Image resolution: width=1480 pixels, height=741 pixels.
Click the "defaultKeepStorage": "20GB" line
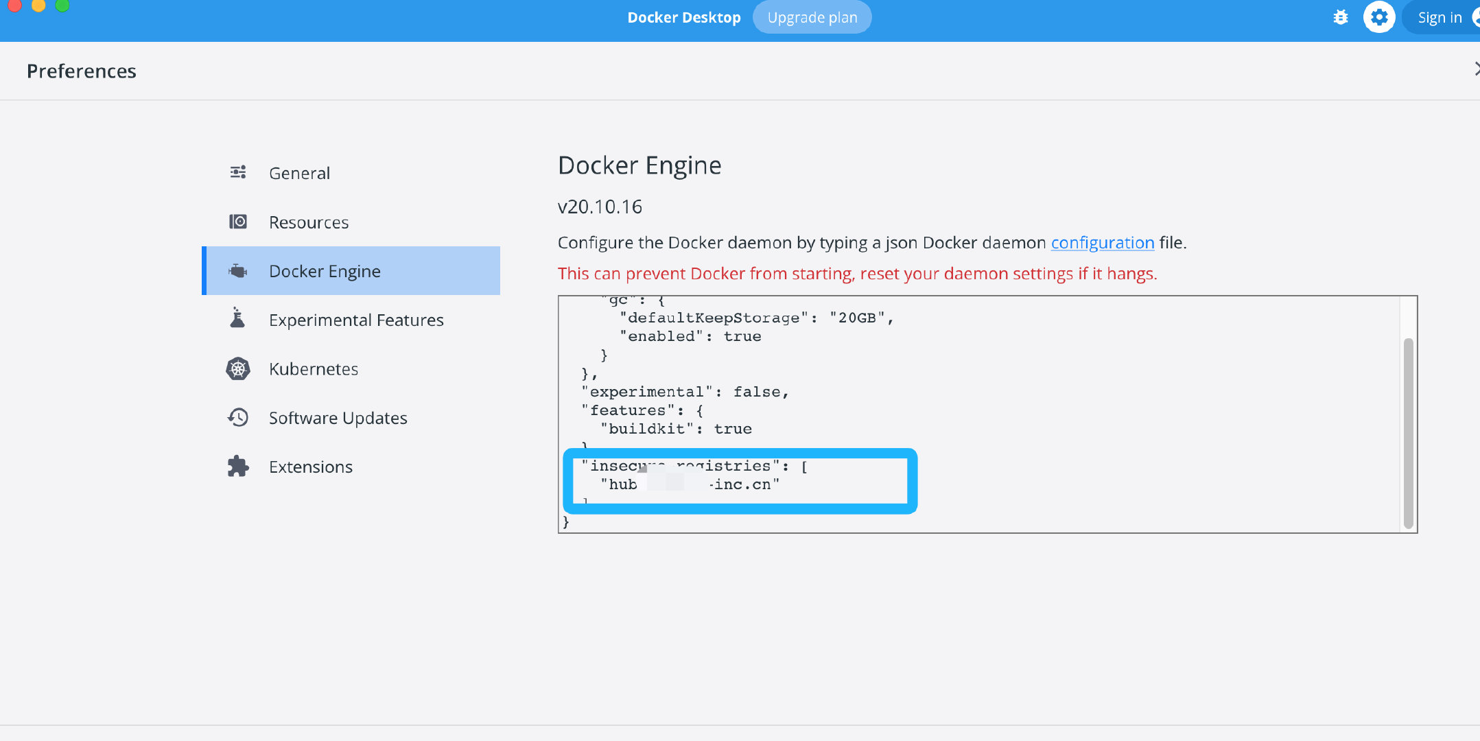point(756,318)
